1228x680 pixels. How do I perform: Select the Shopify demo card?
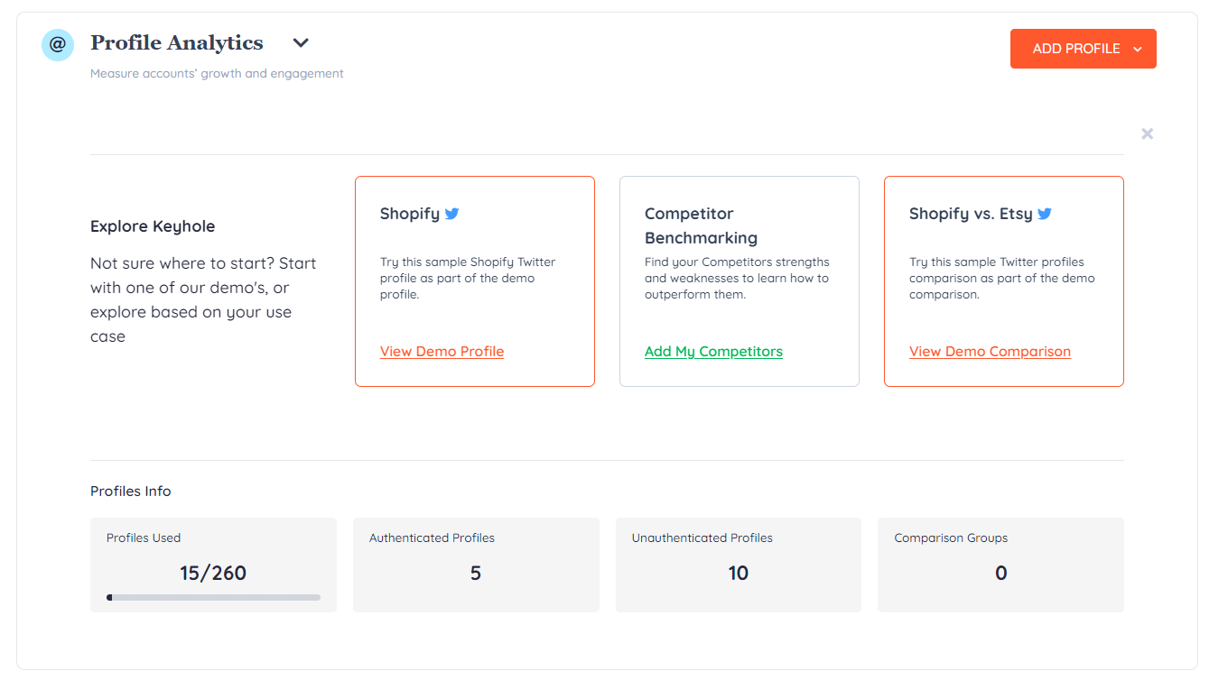[x=474, y=280]
